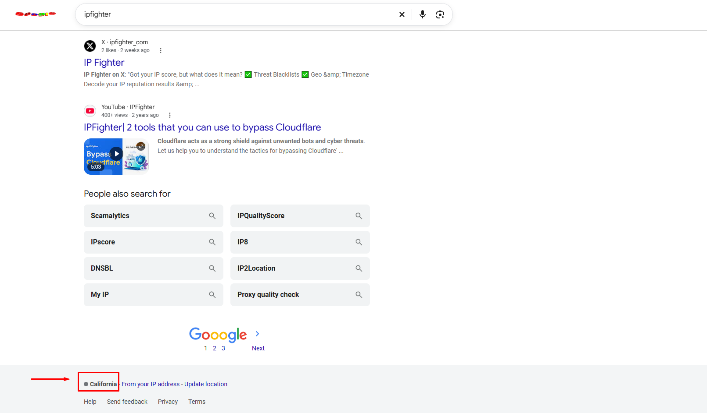Search for IP2Location
This screenshot has height=413, width=707.
(300, 268)
